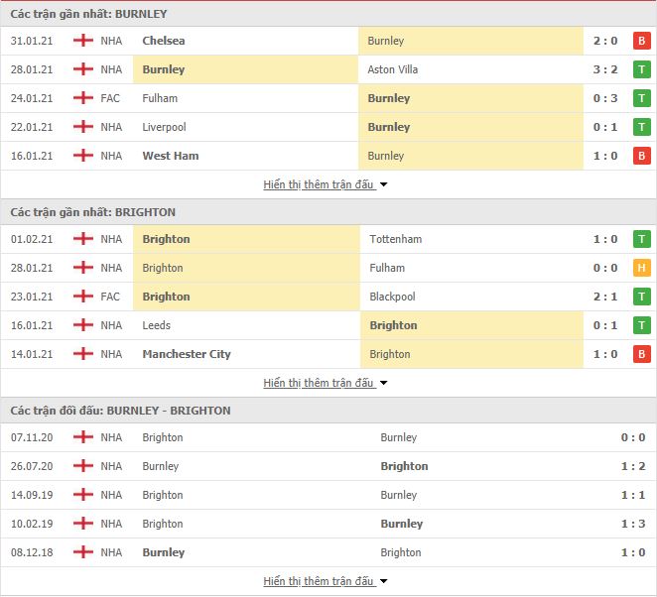The height and width of the screenshot is (597, 657).
Task: Click England flag icon on 07.11.20 row
Action: point(83,437)
